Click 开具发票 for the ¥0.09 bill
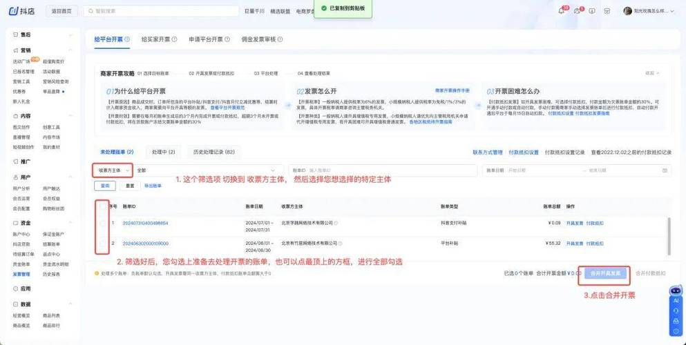Image resolution: width=686 pixels, height=345 pixels. point(575,223)
